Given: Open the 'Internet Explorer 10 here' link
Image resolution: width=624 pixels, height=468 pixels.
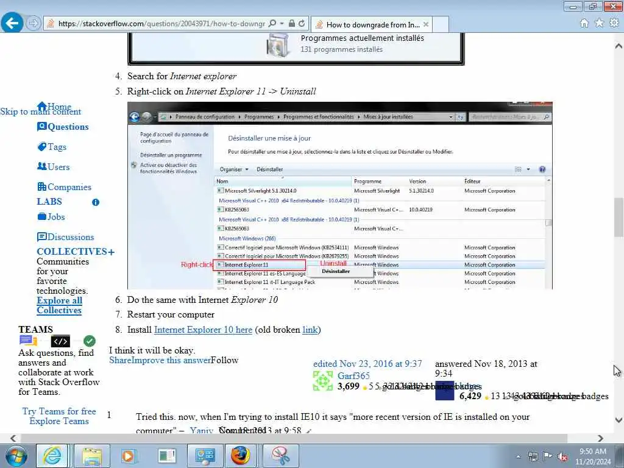Looking at the screenshot, I should click(x=203, y=330).
